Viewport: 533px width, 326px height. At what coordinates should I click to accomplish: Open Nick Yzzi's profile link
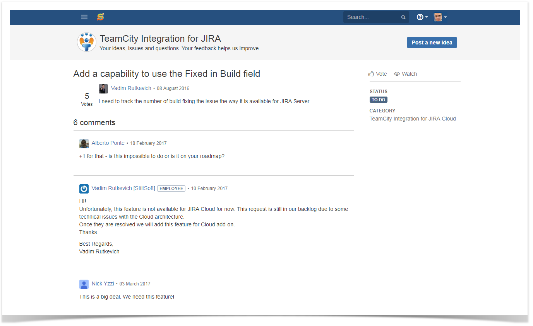click(x=103, y=284)
